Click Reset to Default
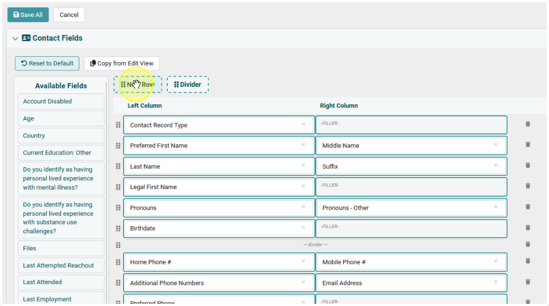 point(47,63)
